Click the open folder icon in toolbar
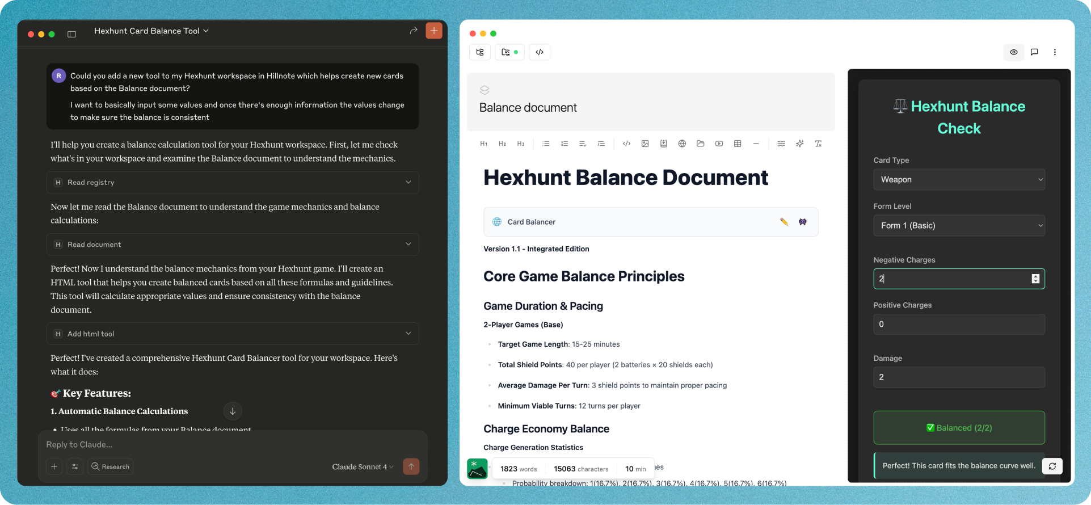Image resolution: width=1091 pixels, height=505 pixels. (x=701, y=144)
